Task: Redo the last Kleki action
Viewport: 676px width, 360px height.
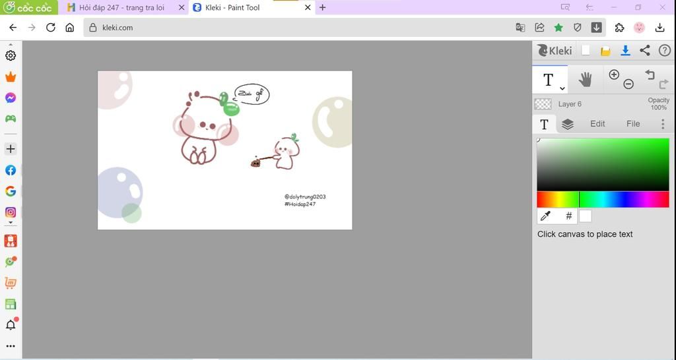Action: pos(664,84)
